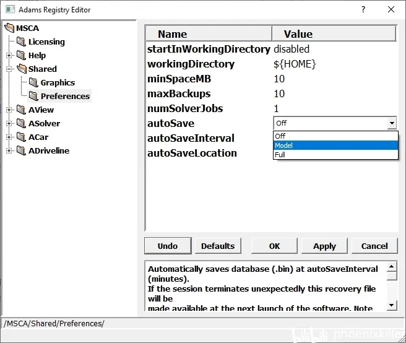Select the Graphics tree label
The width and height of the screenshot is (406, 343).
click(58, 82)
